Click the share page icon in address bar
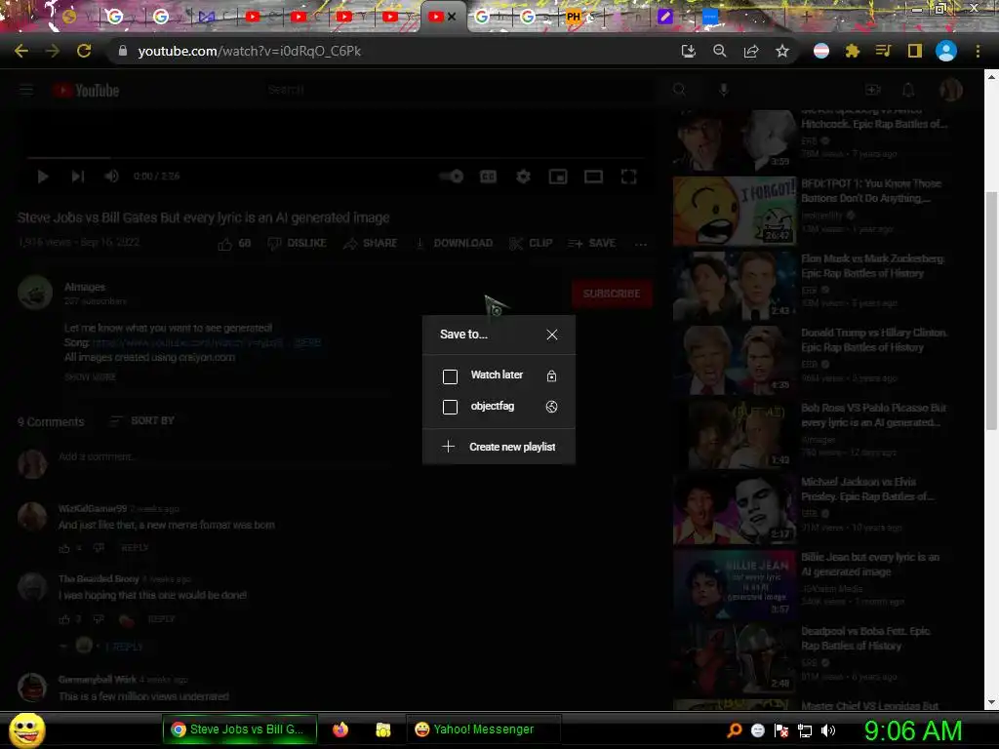This screenshot has height=749, width=999. (x=751, y=51)
